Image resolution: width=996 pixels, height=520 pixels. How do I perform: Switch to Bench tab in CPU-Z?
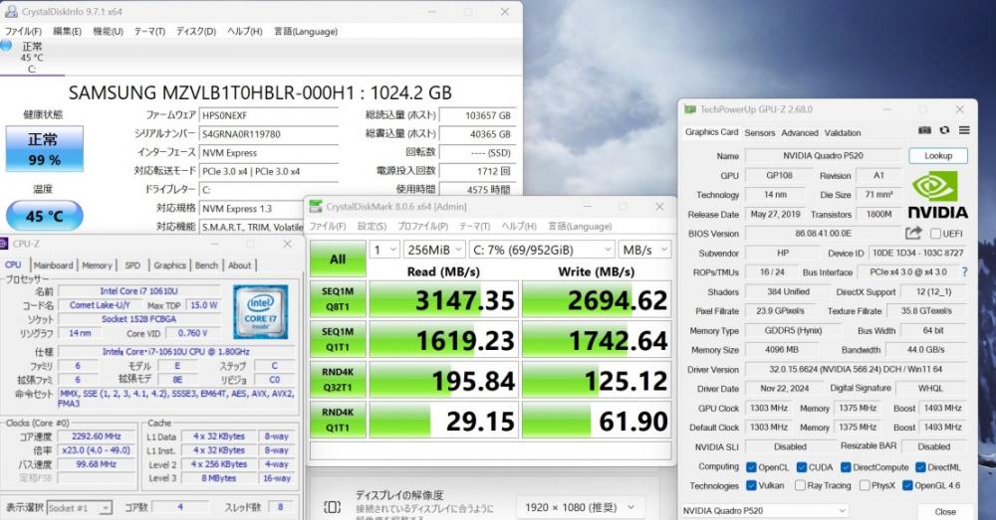pyautogui.click(x=206, y=265)
